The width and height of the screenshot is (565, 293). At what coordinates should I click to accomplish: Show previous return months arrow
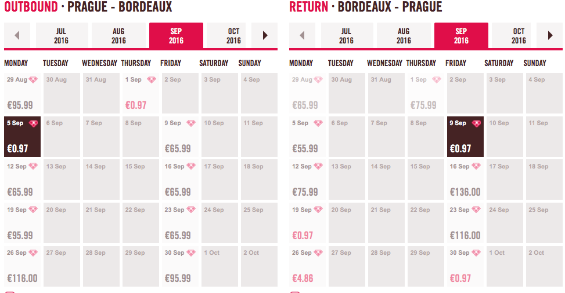302,35
